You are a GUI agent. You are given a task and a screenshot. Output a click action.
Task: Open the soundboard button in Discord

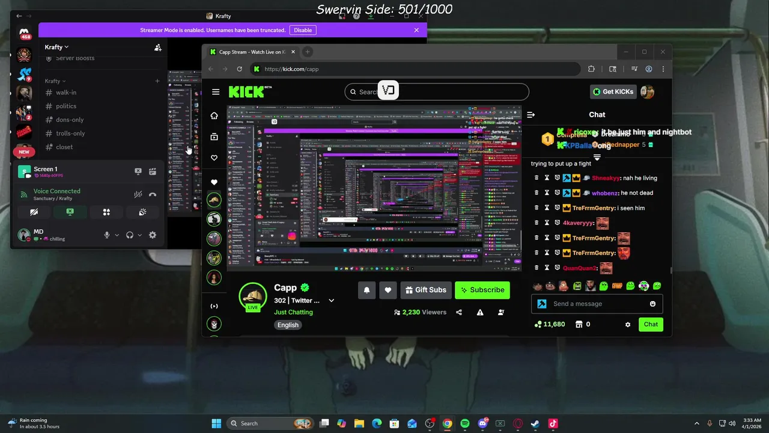pos(142,212)
